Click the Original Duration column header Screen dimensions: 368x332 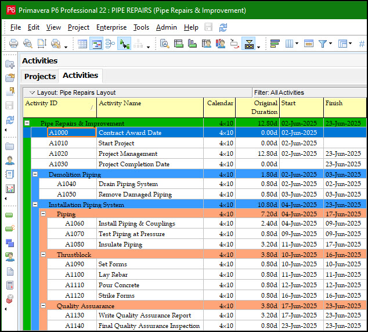pyautogui.click(x=257, y=107)
